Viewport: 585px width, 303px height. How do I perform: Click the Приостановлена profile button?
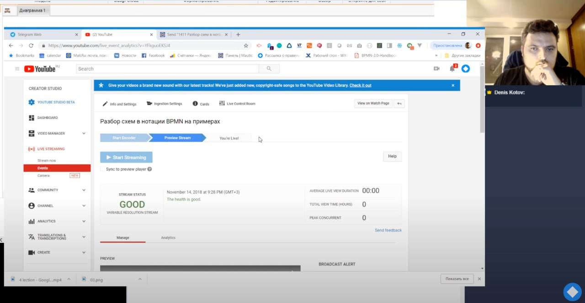click(x=451, y=46)
